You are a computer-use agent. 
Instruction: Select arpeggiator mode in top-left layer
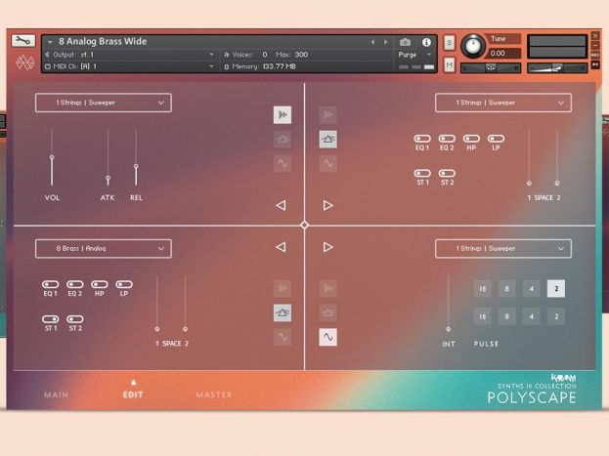click(x=283, y=115)
